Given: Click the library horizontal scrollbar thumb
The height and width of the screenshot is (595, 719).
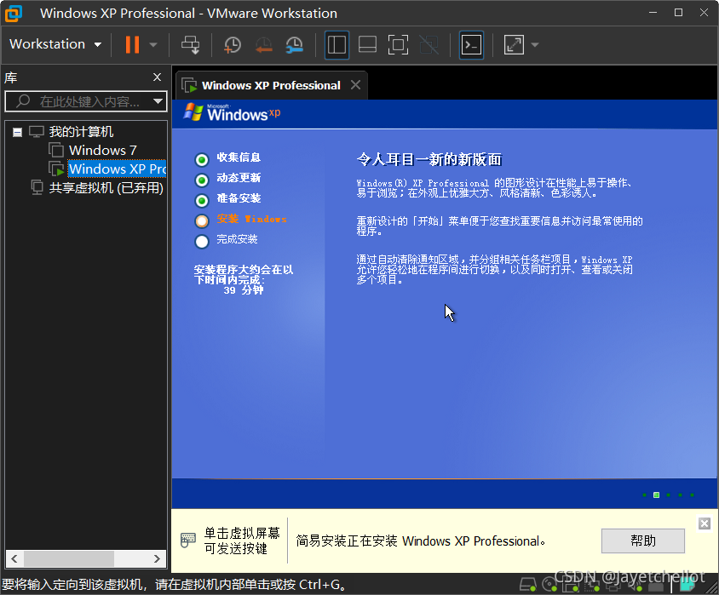Looking at the screenshot, I should coord(69,558).
